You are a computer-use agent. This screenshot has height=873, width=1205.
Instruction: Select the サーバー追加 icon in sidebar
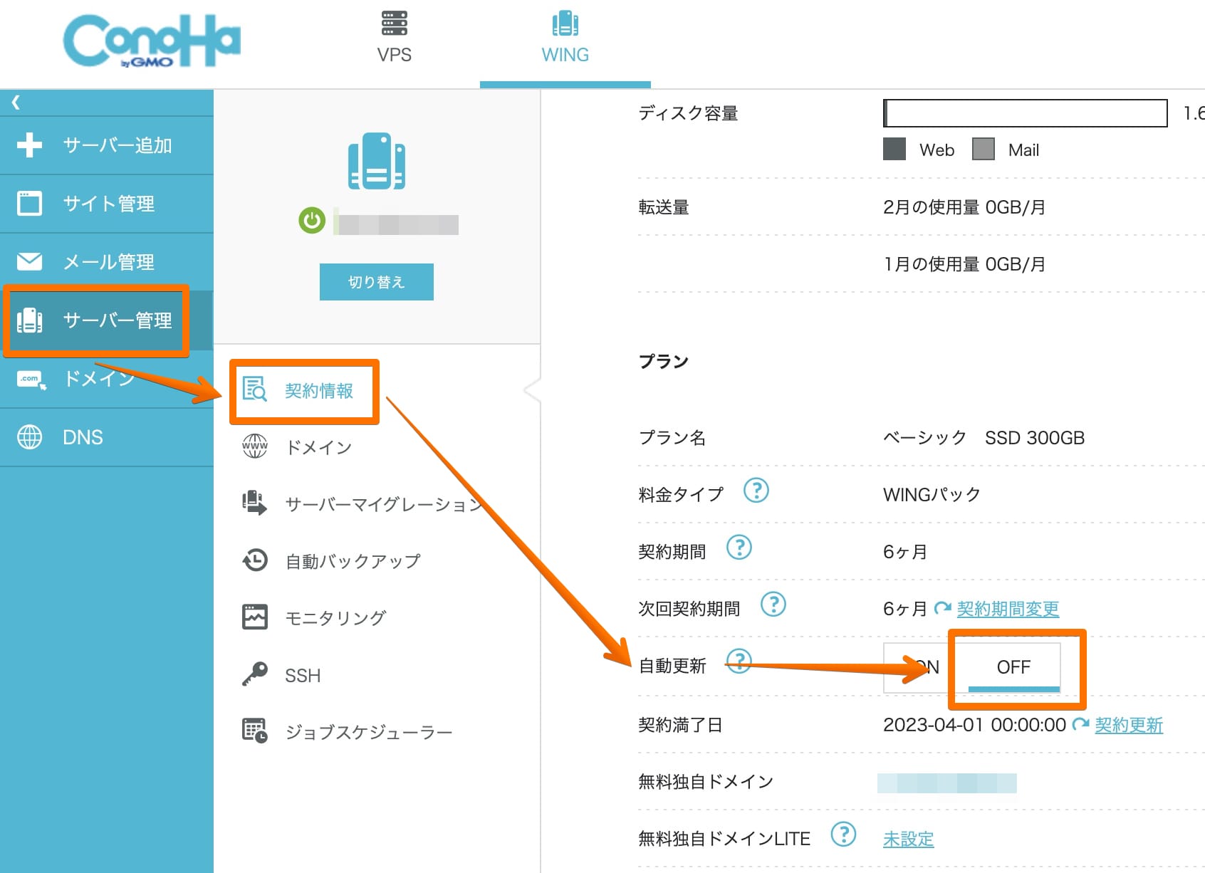[x=28, y=145]
